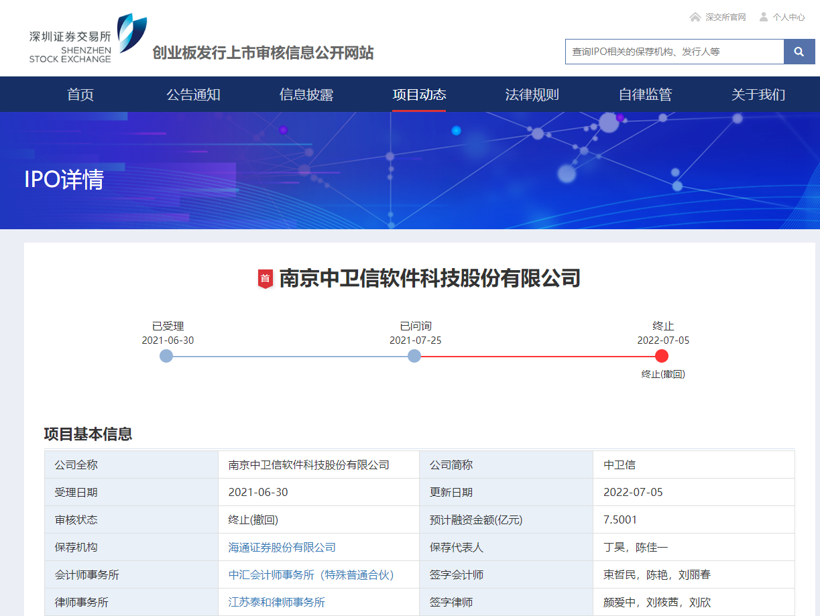Open 公告通知 navigation menu
Screen dimensions: 820x616
tap(193, 95)
